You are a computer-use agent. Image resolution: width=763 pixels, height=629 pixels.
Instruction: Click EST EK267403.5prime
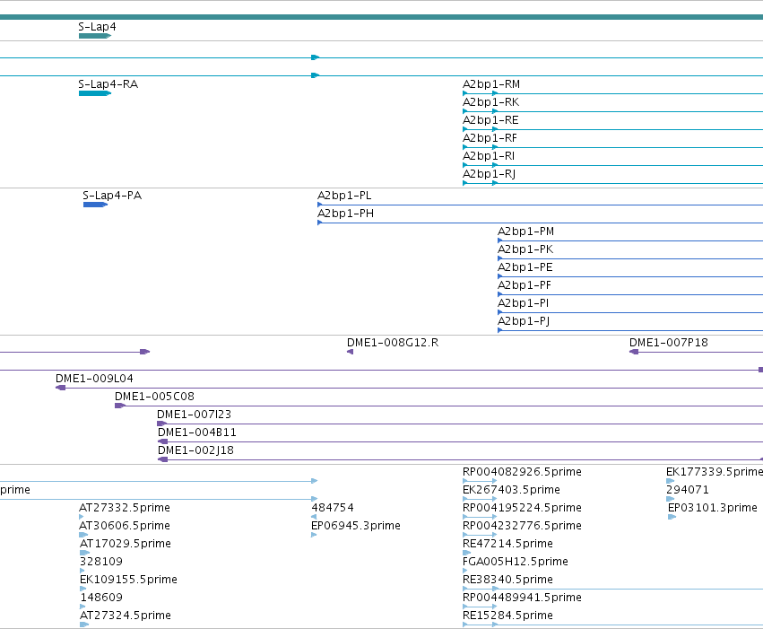click(511, 490)
